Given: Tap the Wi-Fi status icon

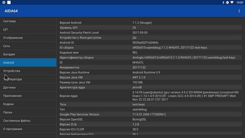Looking at the screenshot, I should [x=232, y=3].
